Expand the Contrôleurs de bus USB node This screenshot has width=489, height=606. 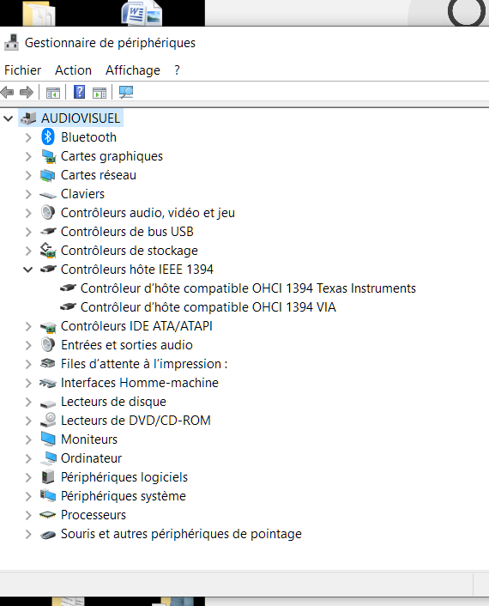pyautogui.click(x=28, y=232)
